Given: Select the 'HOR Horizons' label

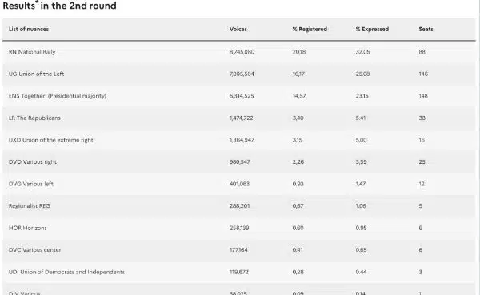Looking at the screenshot, I should point(28,228).
